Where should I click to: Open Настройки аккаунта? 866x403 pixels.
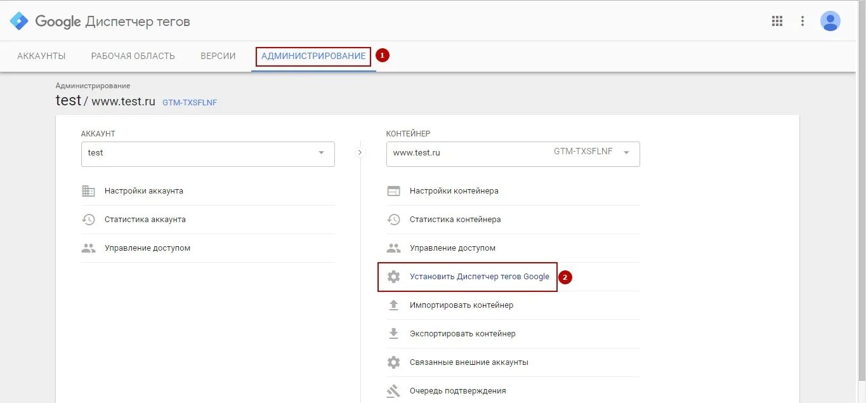(144, 191)
